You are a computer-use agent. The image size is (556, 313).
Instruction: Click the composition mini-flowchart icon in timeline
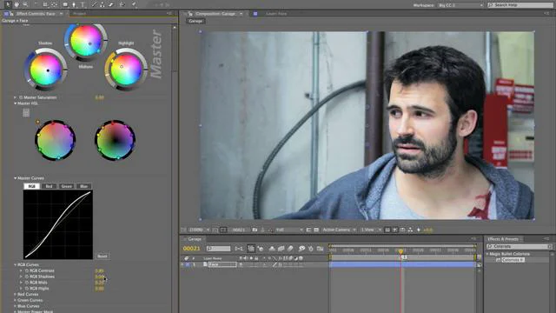(239, 249)
